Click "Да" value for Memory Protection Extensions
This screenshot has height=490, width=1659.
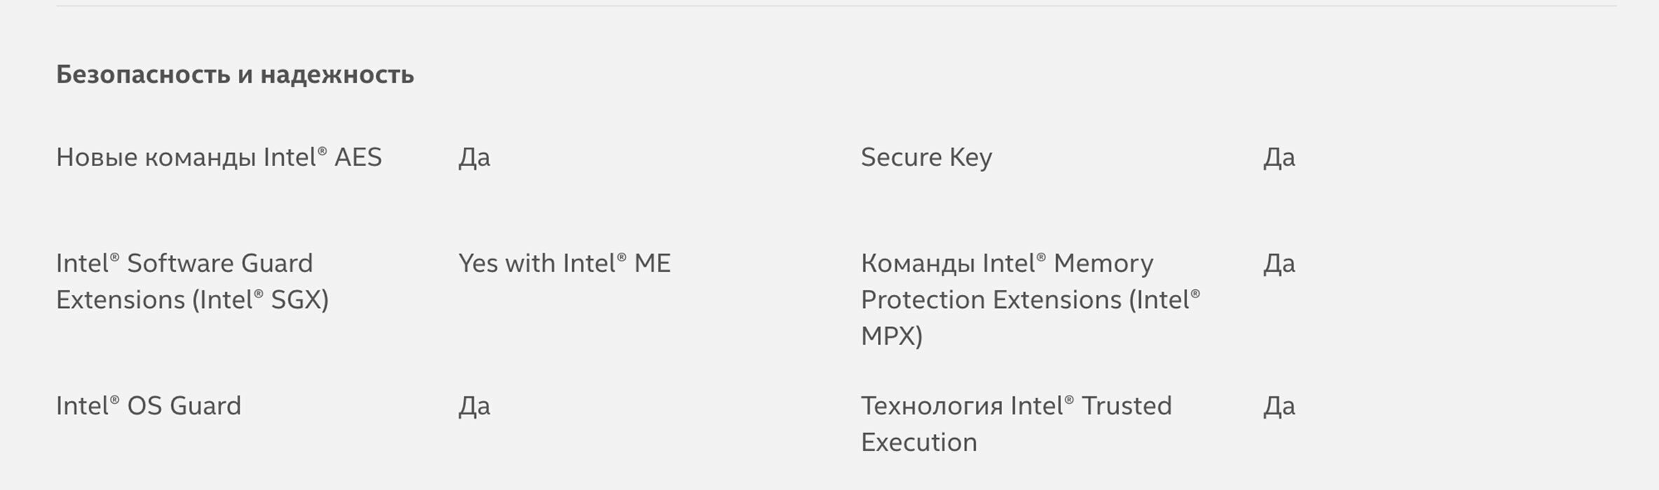1279,264
